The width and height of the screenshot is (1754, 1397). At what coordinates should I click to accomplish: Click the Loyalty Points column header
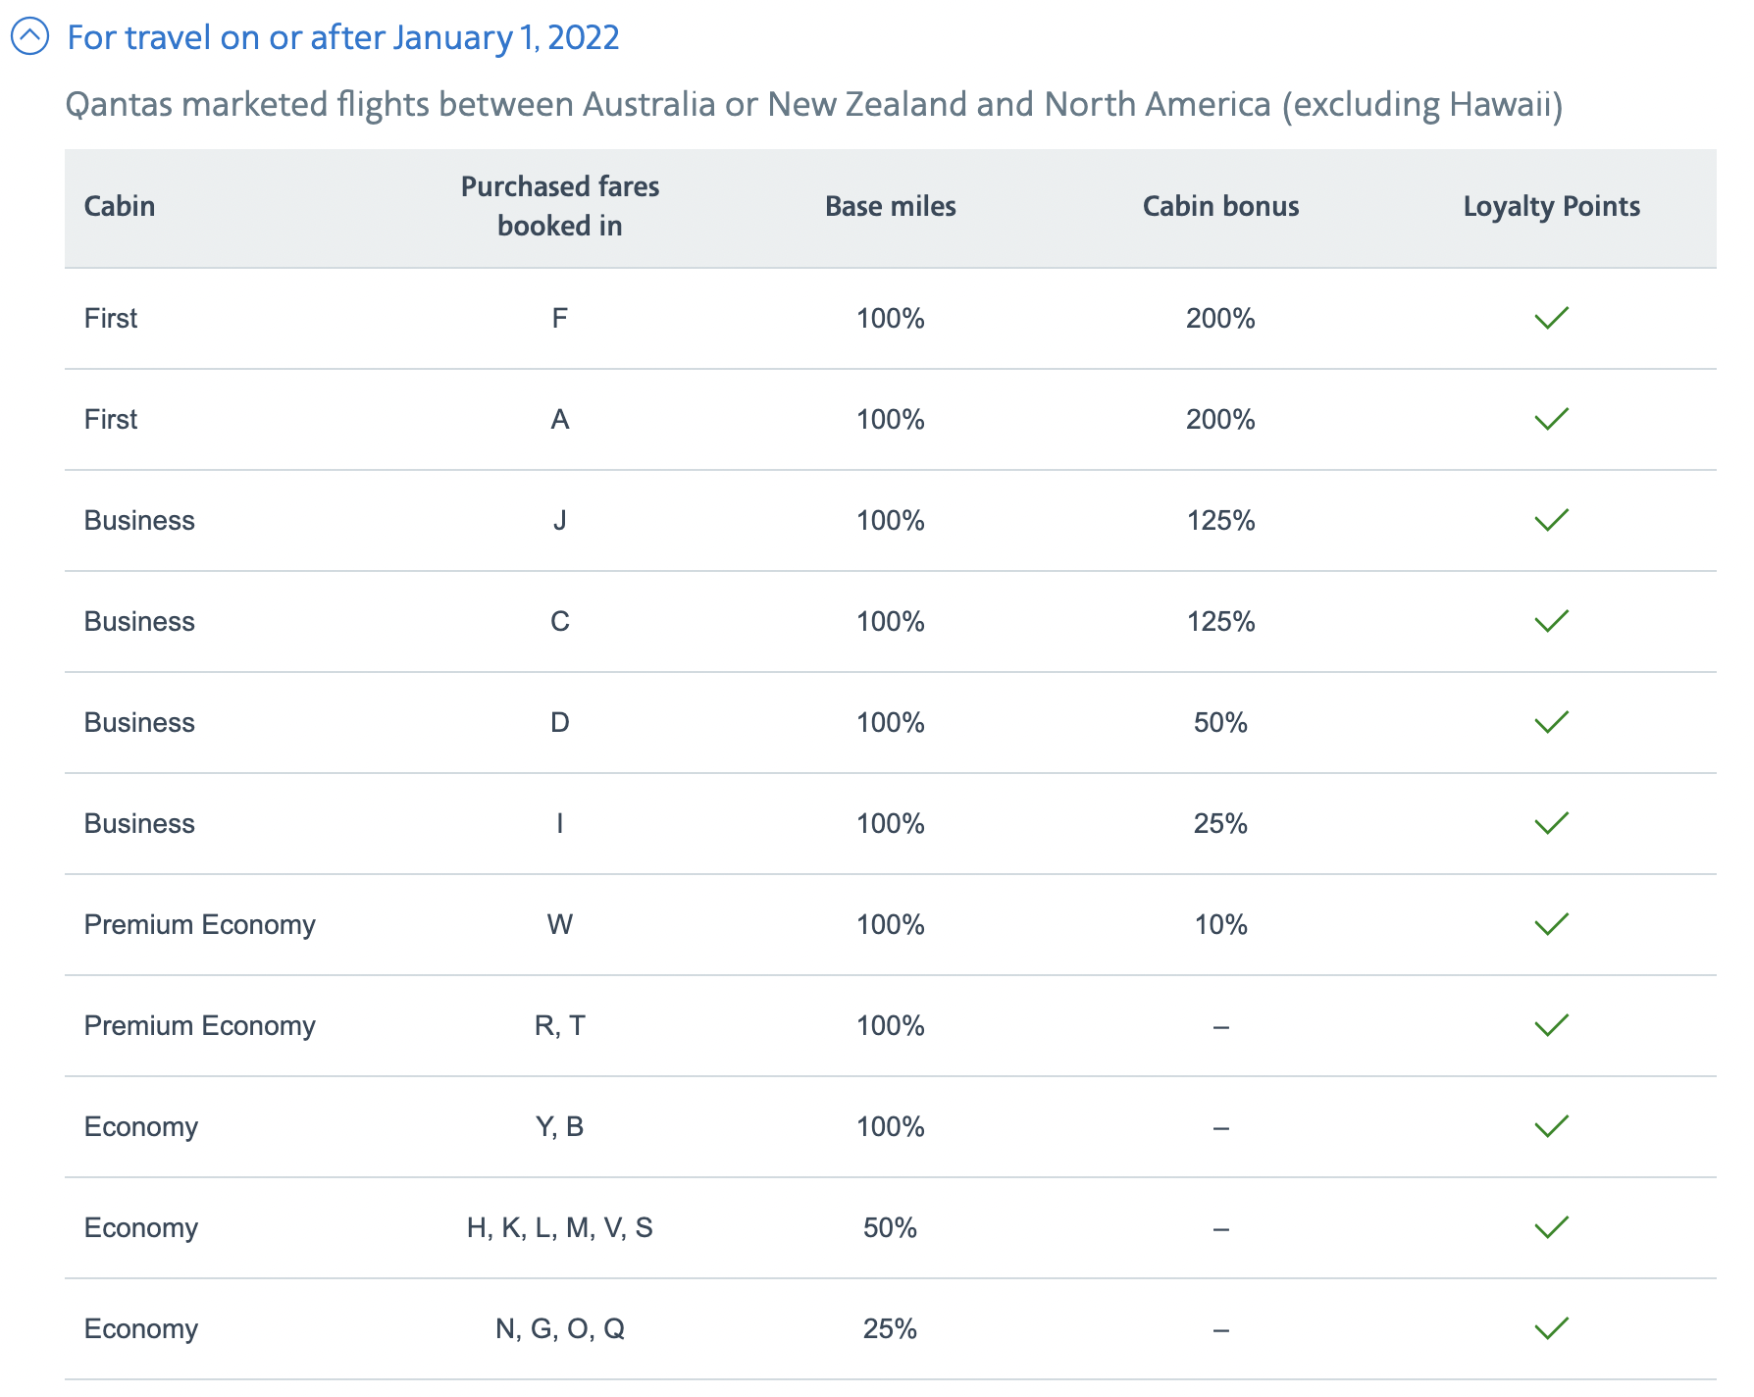1551,206
